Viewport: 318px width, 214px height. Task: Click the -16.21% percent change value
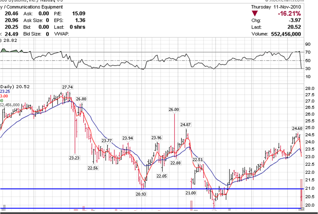coord(289,14)
